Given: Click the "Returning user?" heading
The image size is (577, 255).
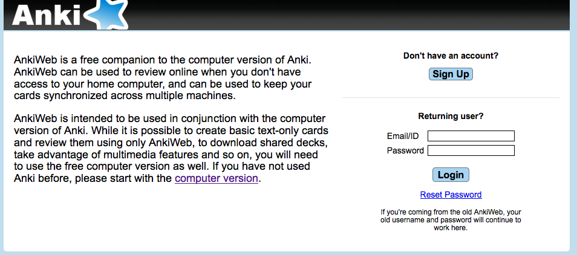Looking at the screenshot, I should pyautogui.click(x=451, y=116).
